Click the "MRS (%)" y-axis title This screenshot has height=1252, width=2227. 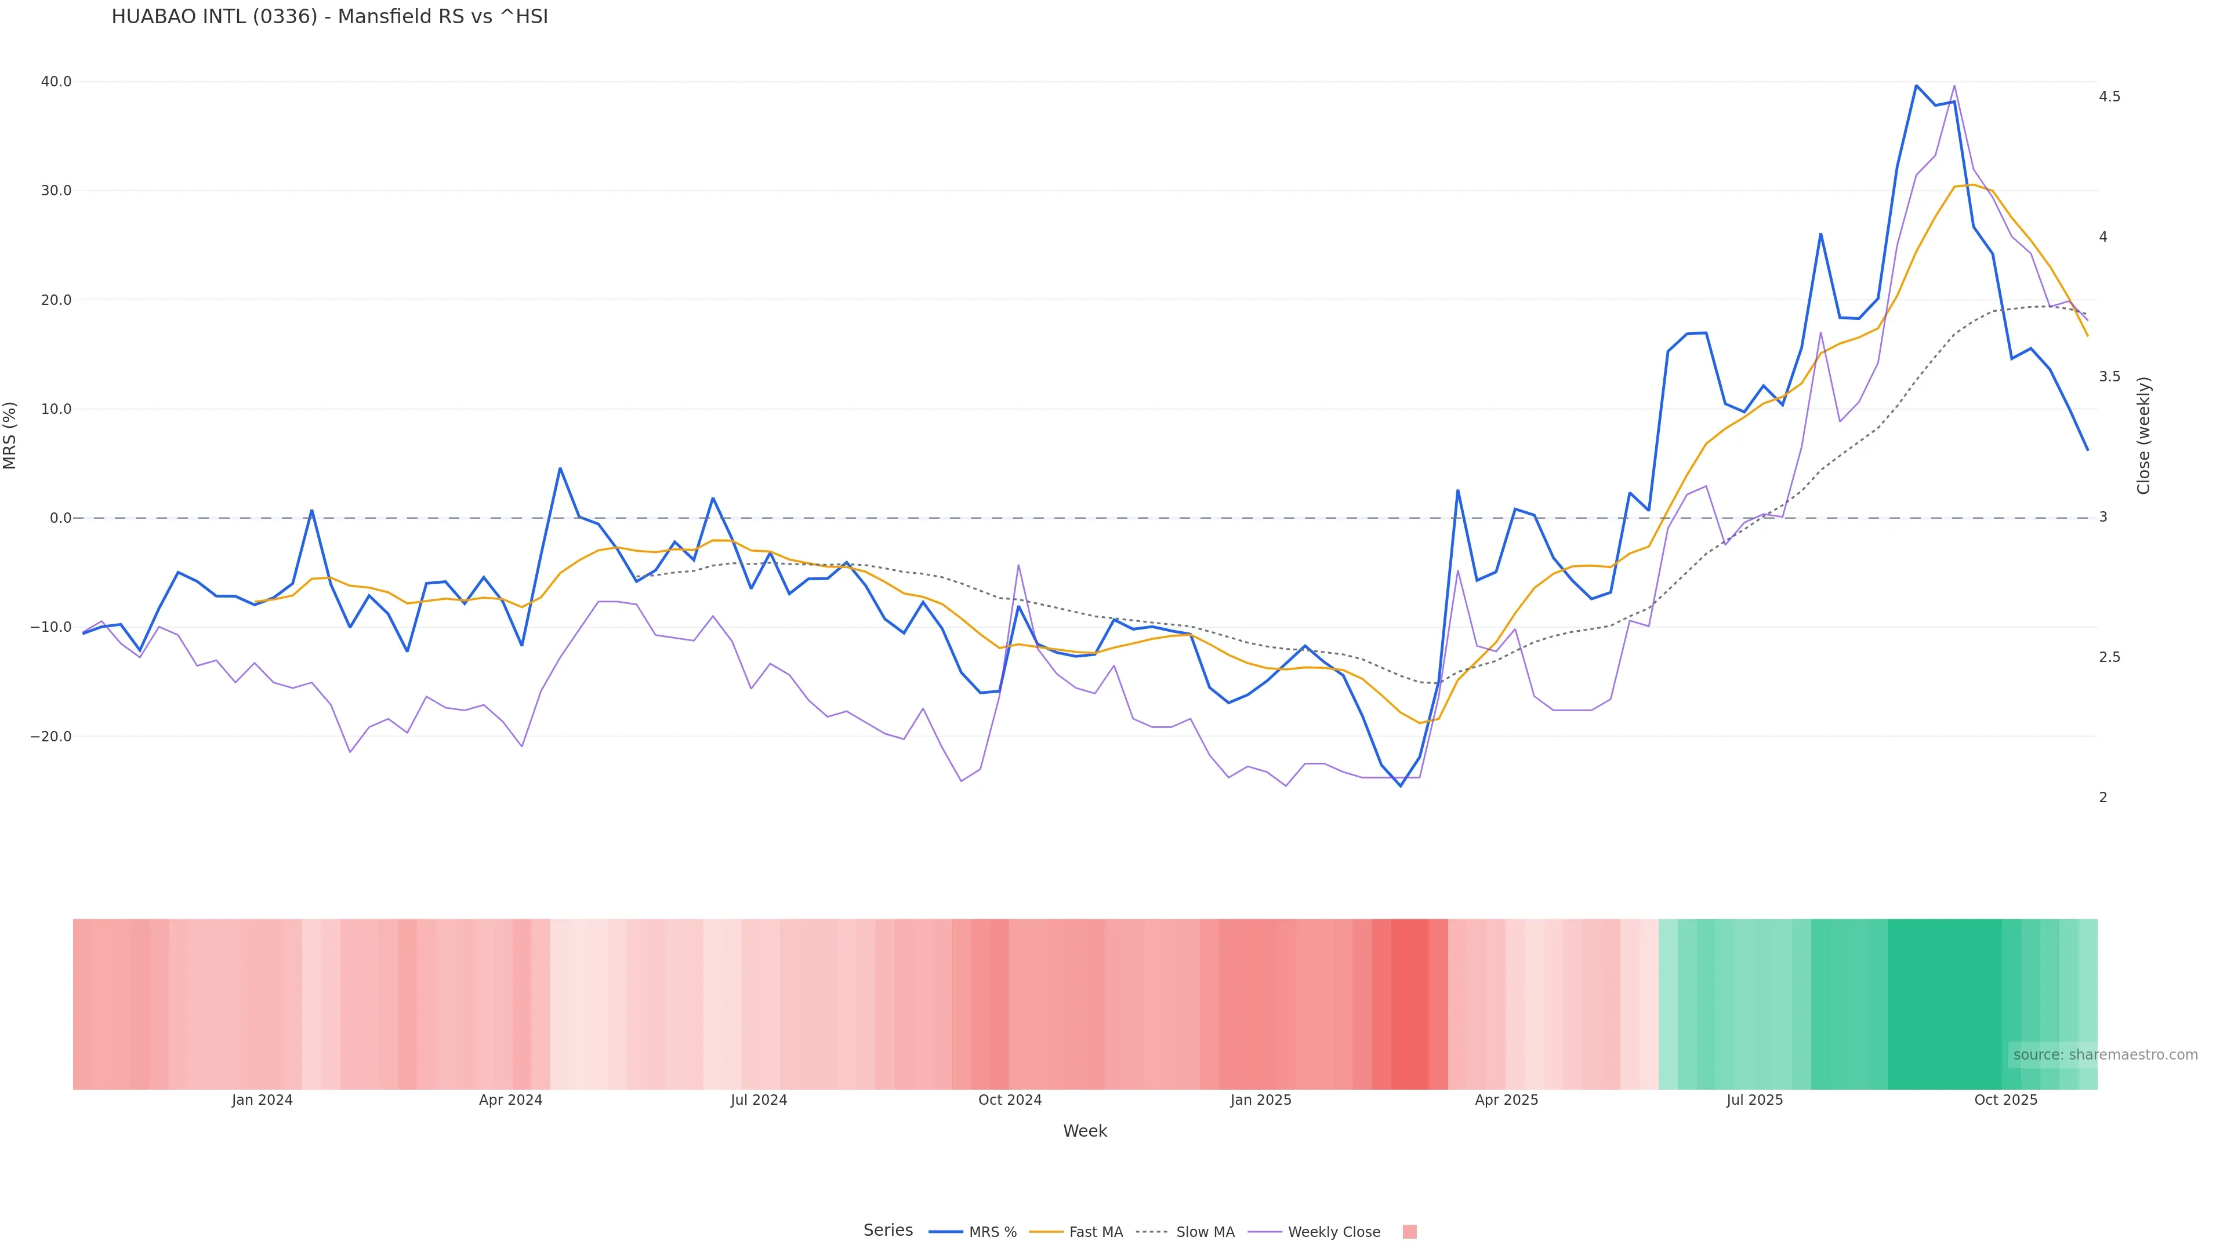10,435
